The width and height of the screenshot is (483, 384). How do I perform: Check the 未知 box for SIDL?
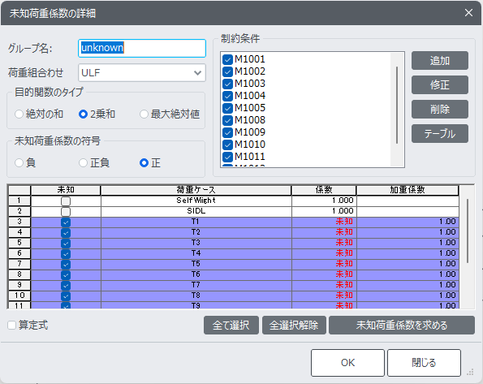point(66,211)
